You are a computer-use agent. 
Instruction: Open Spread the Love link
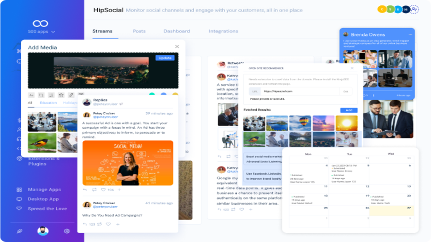[47, 209]
